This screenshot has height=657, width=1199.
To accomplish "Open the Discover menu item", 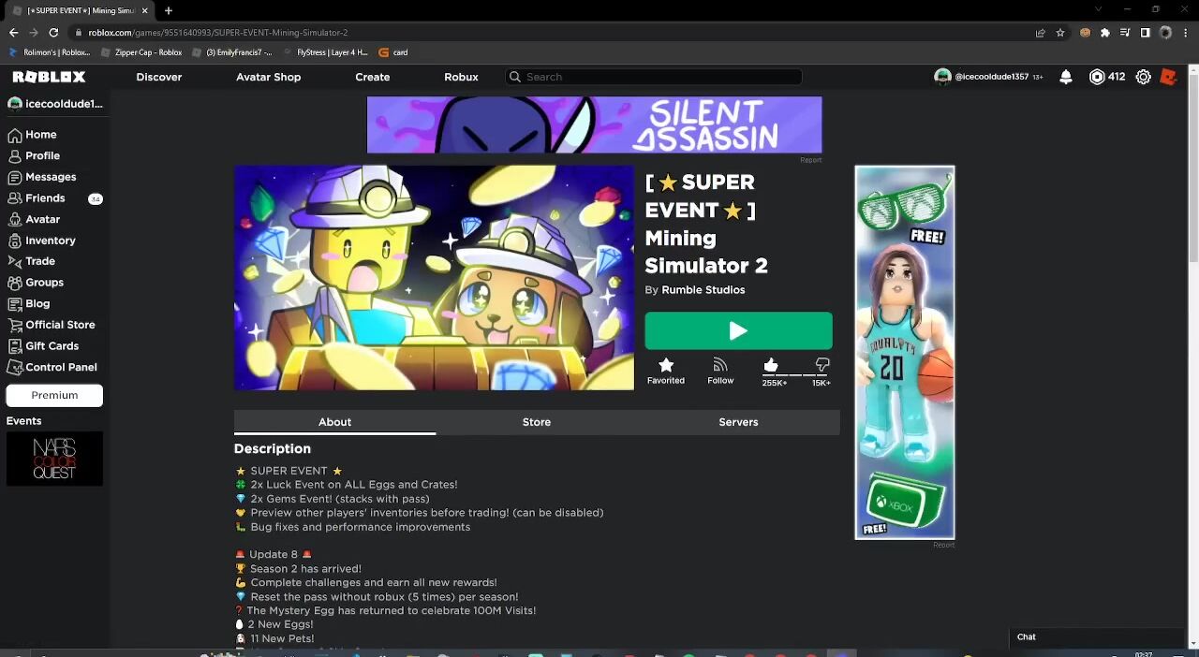I will [x=159, y=77].
